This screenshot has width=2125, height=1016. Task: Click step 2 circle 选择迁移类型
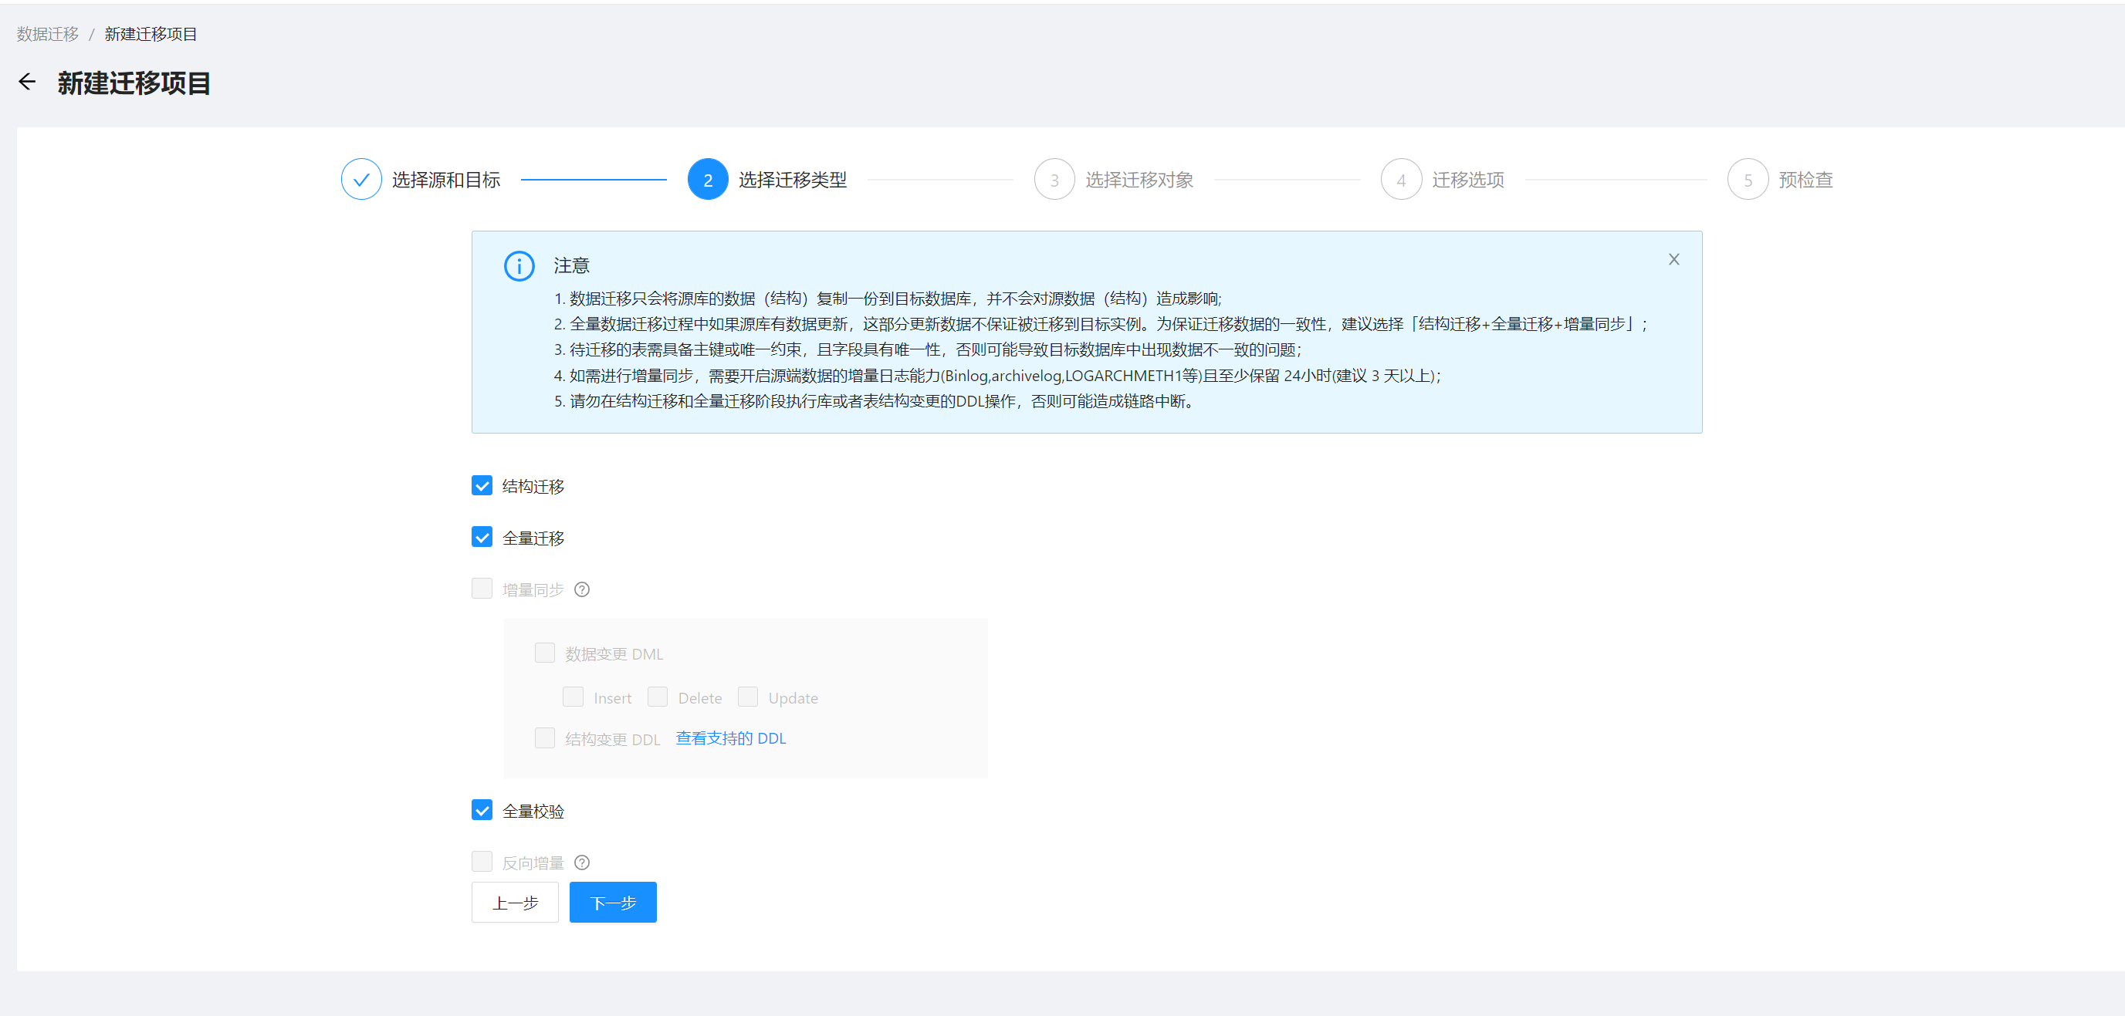(x=708, y=179)
